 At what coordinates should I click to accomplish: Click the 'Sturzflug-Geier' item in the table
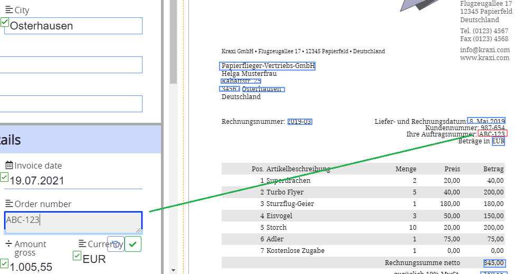[x=290, y=204]
